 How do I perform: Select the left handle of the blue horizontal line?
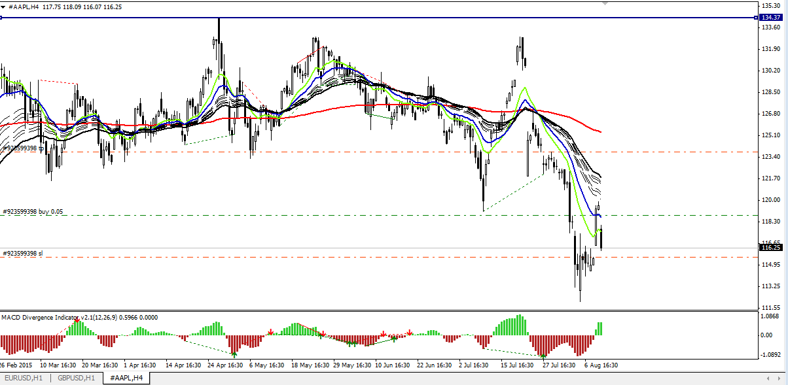click(1, 17)
